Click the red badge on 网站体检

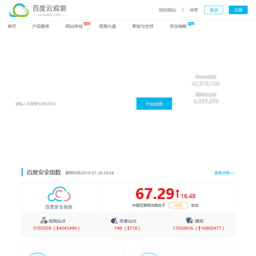pos(87,23)
